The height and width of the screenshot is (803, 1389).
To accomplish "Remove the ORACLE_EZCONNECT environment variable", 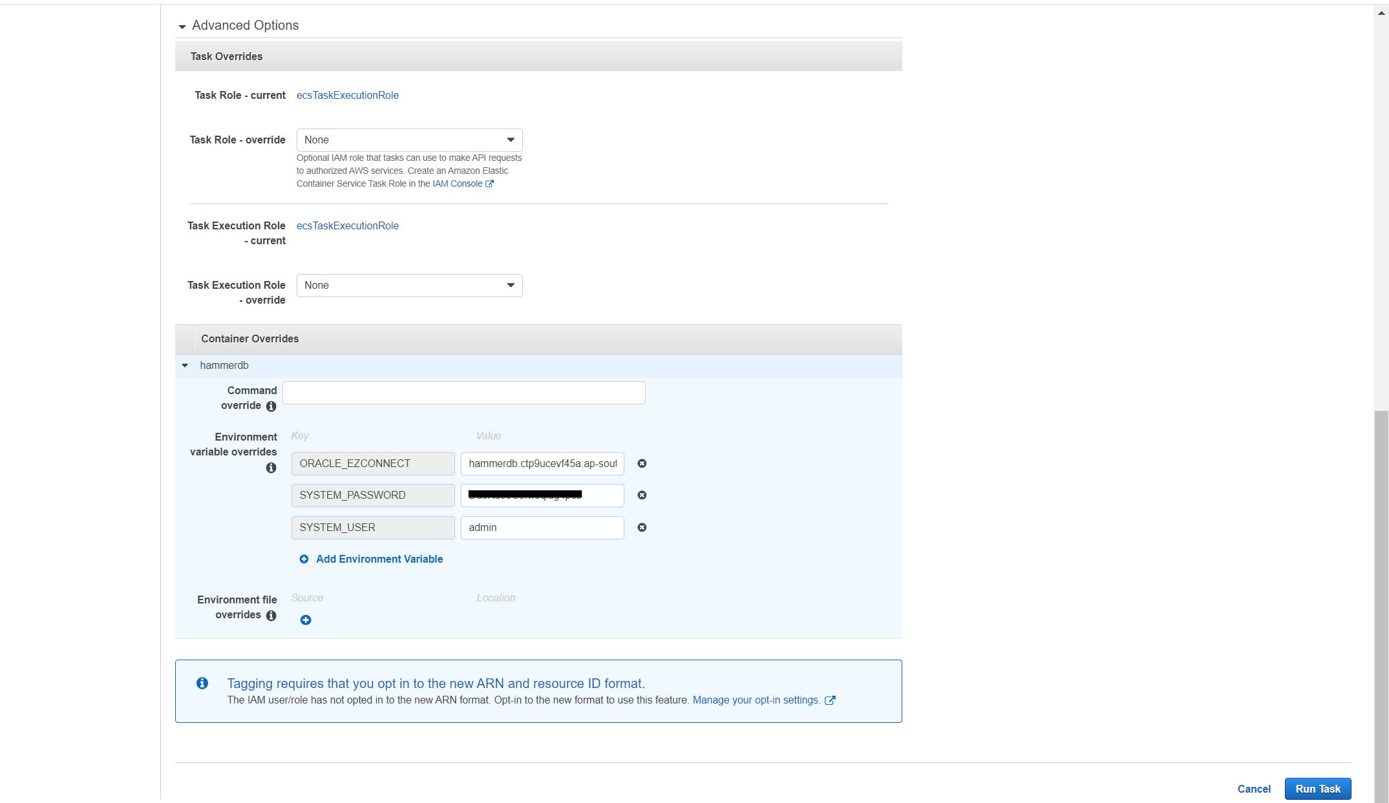I will click(x=642, y=464).
